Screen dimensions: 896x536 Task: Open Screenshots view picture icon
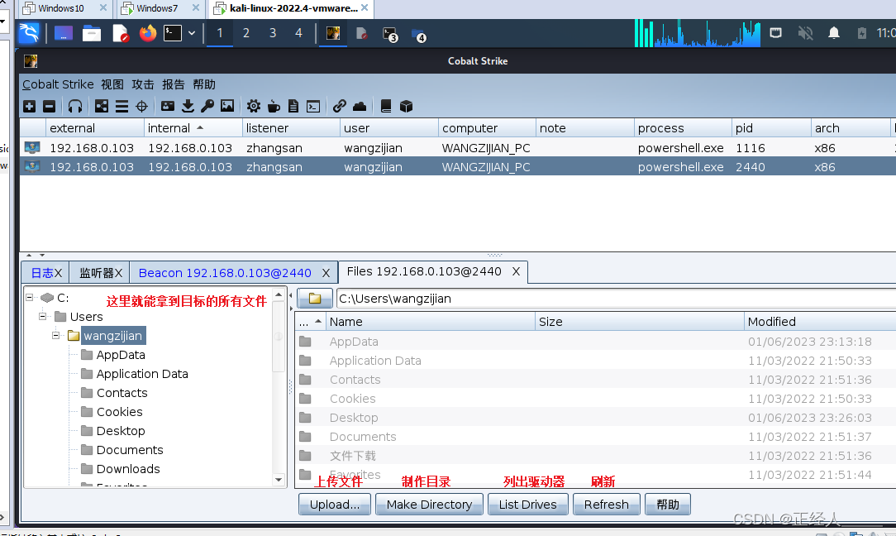227,106
